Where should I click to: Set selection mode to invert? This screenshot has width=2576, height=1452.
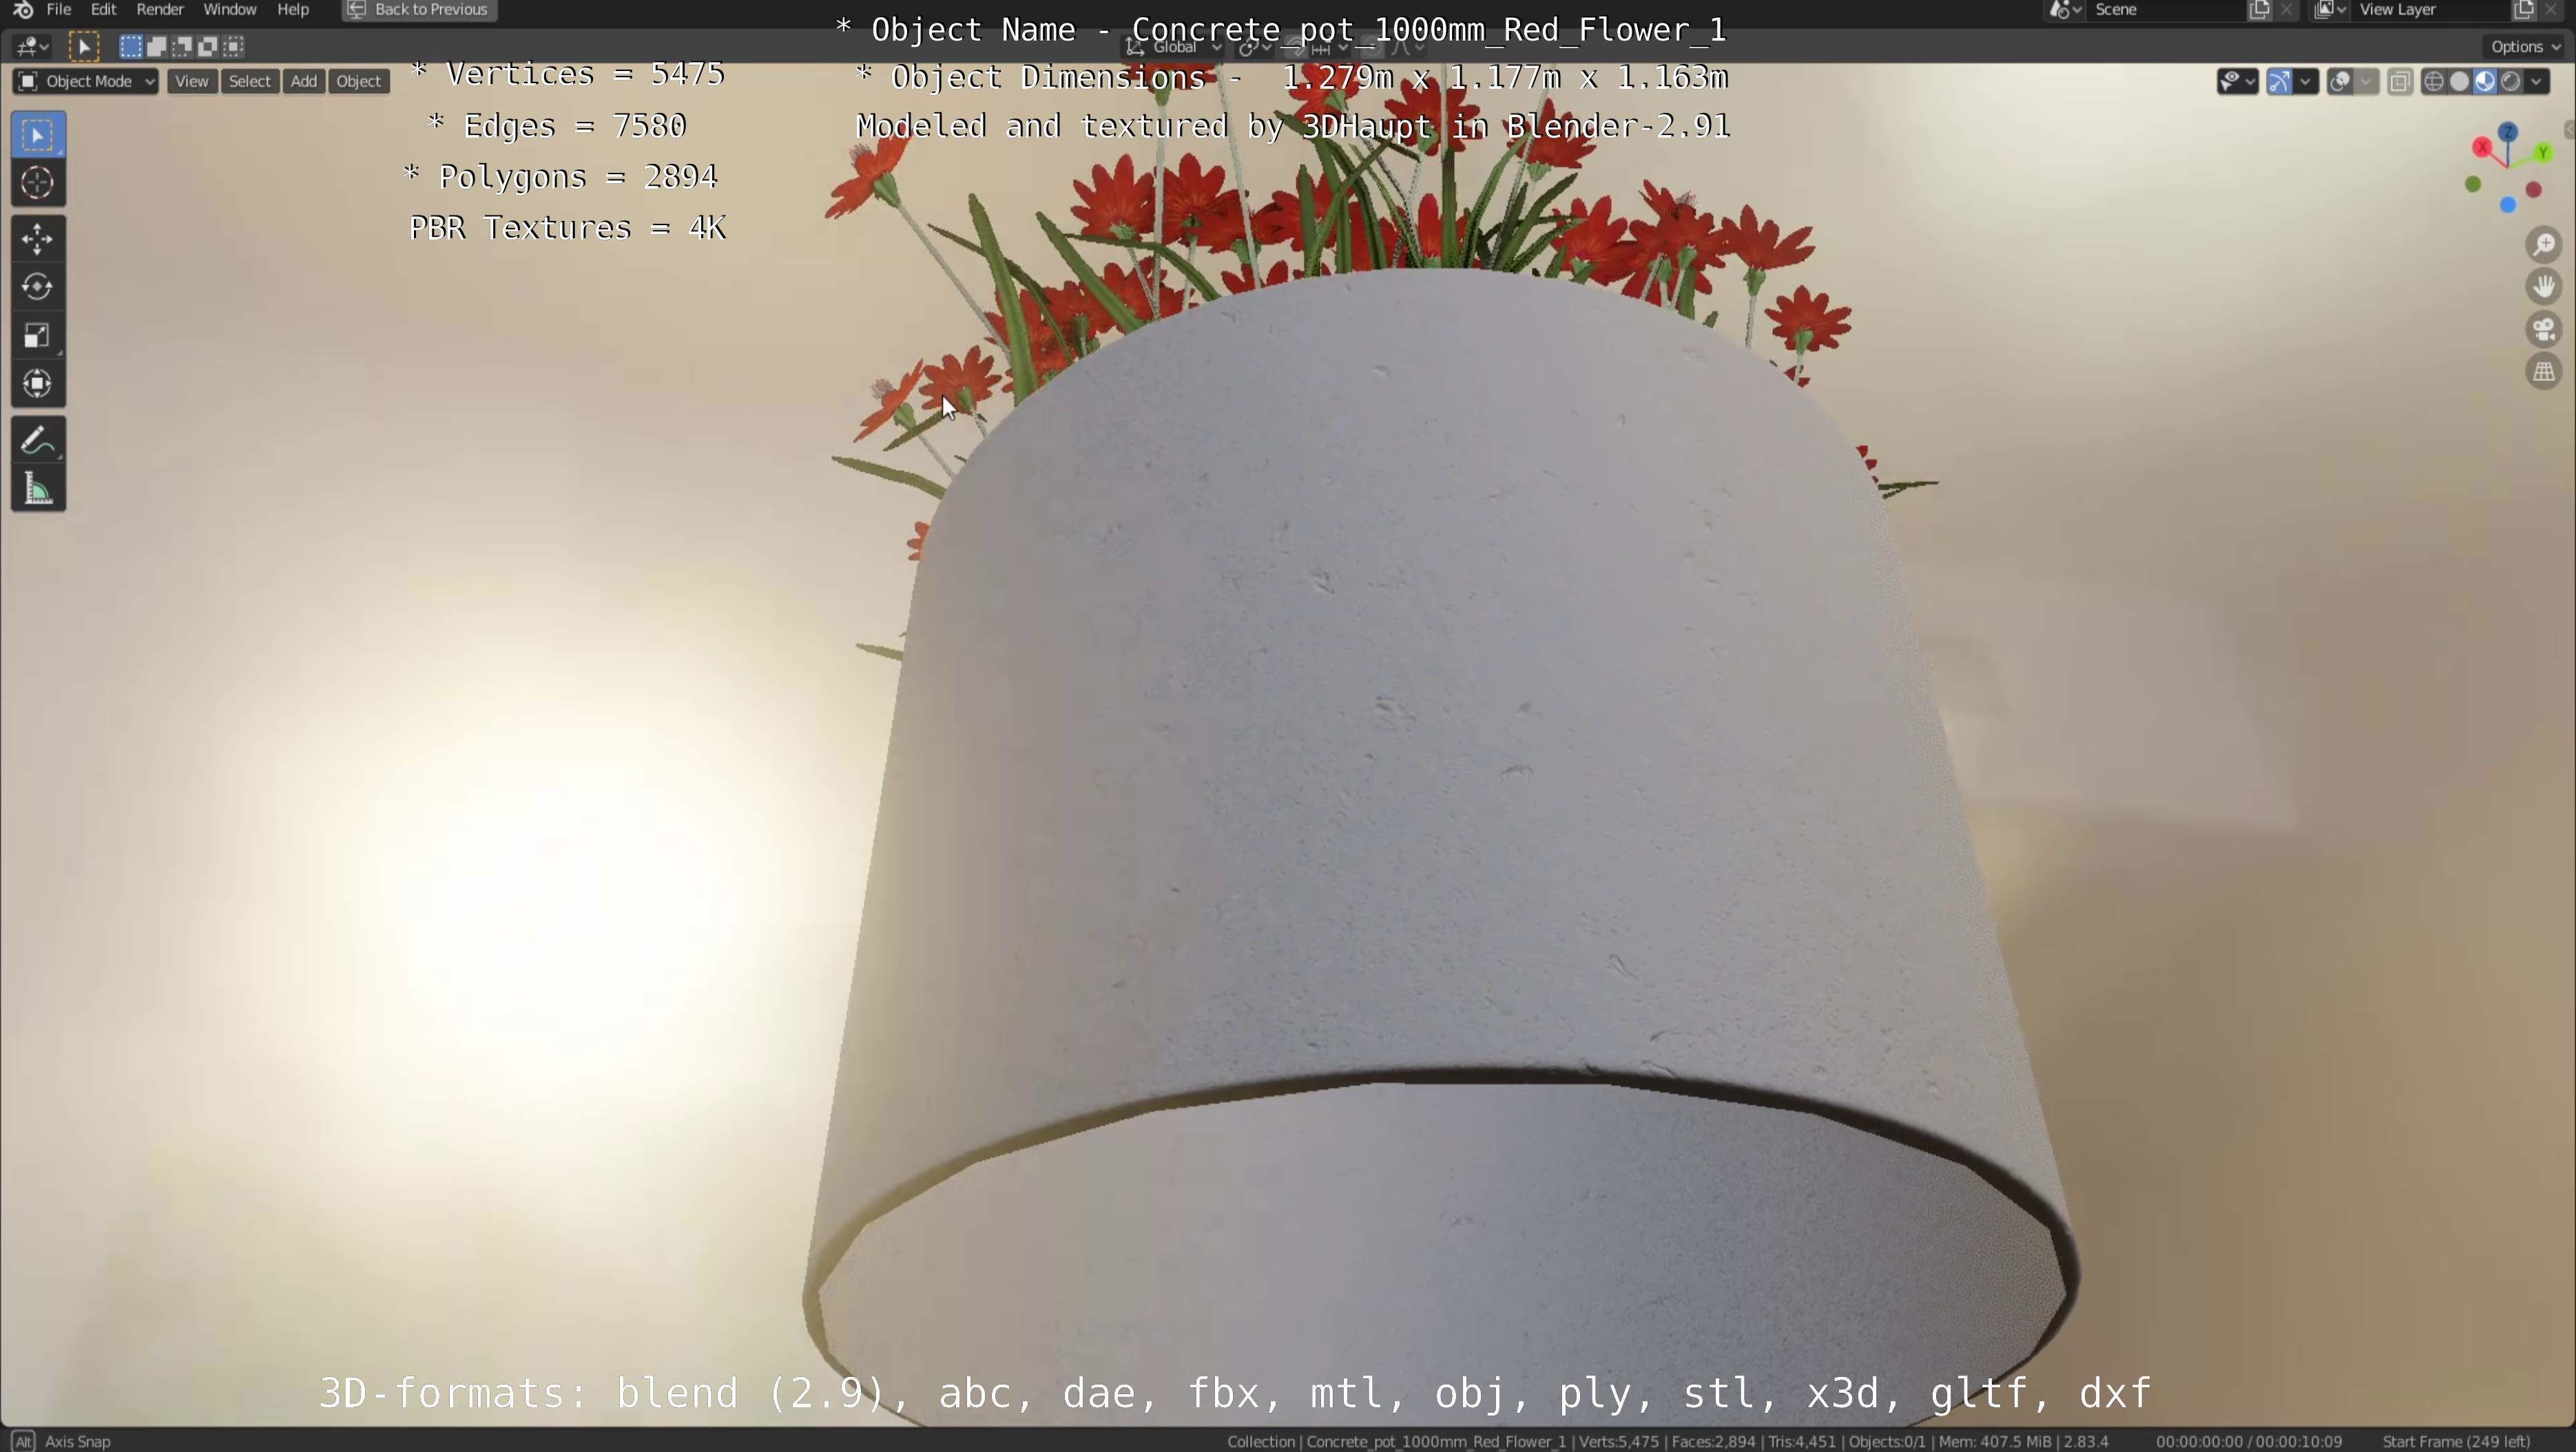(208, 46)
